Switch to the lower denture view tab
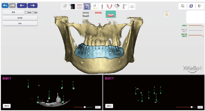The width and height of the screenshot is (205, 111). click(111, 14)
